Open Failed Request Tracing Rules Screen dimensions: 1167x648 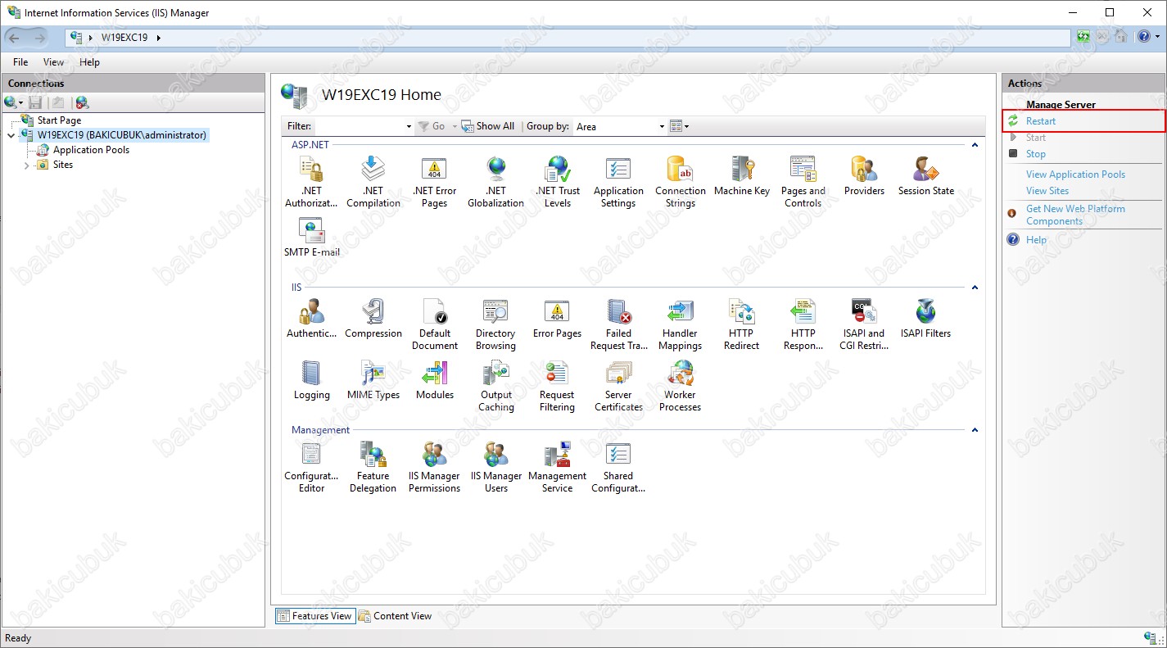point(619,324)
